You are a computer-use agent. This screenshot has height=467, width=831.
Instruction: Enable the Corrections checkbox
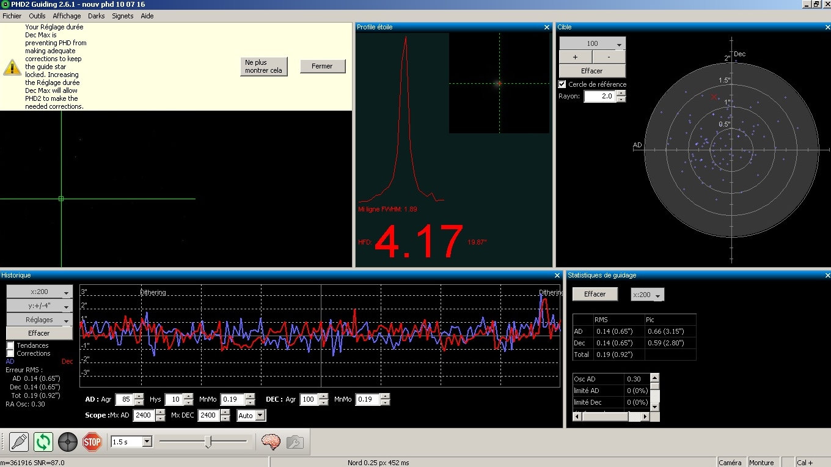coord(10,353)
